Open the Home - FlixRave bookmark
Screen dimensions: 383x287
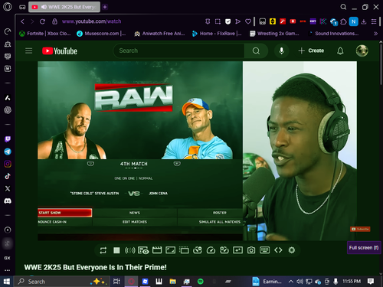(x=217, y=34)
